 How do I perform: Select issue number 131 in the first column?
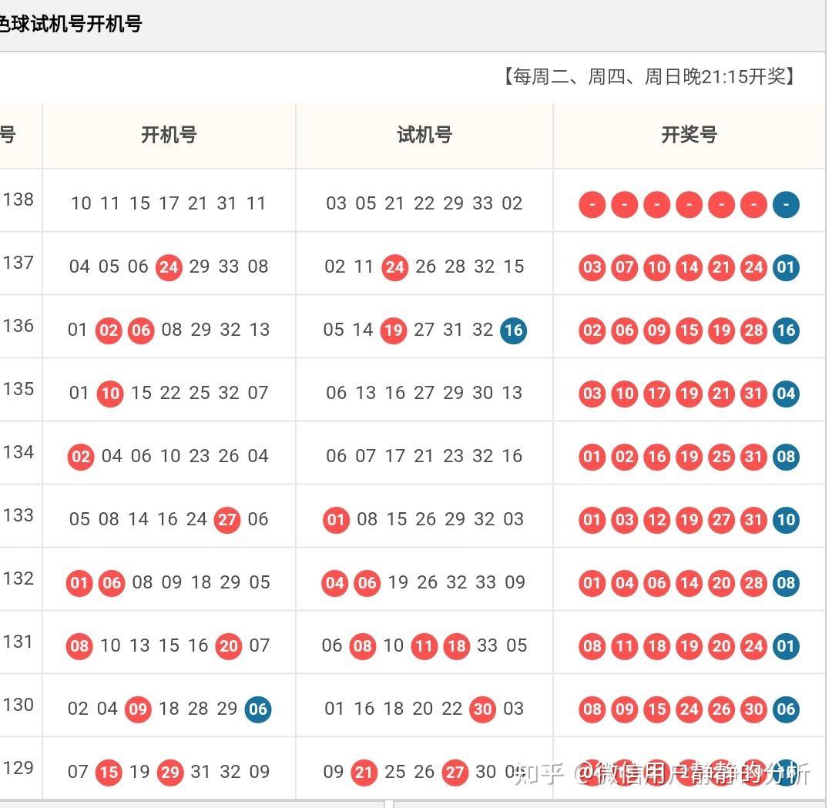[x=18, y=642]
